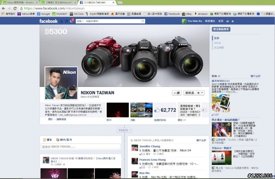Open the dark fireworks photos thumbnail
275x179 pixels.
tap(118, 110)
